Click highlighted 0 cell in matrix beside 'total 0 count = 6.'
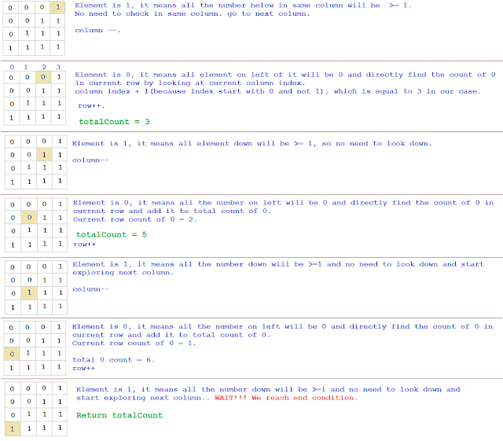The width and height of the screenshot is (503, 441). tap(12, 354)
